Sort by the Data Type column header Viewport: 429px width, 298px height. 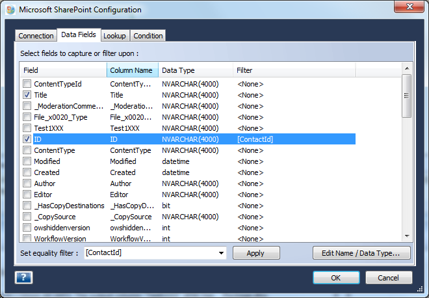(196, 70)
